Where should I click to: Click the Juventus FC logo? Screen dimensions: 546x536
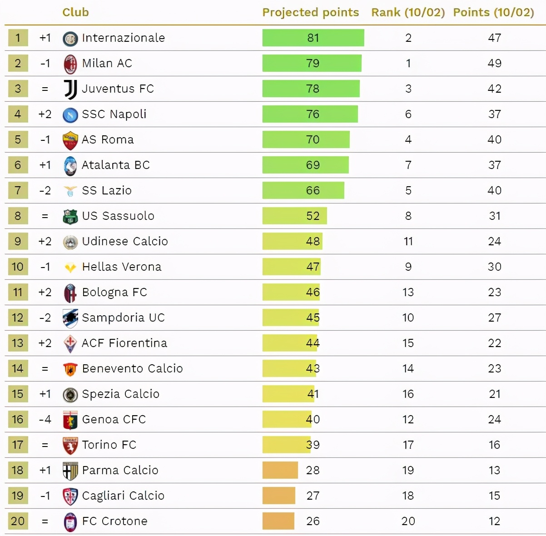click(x=70, y=89)
